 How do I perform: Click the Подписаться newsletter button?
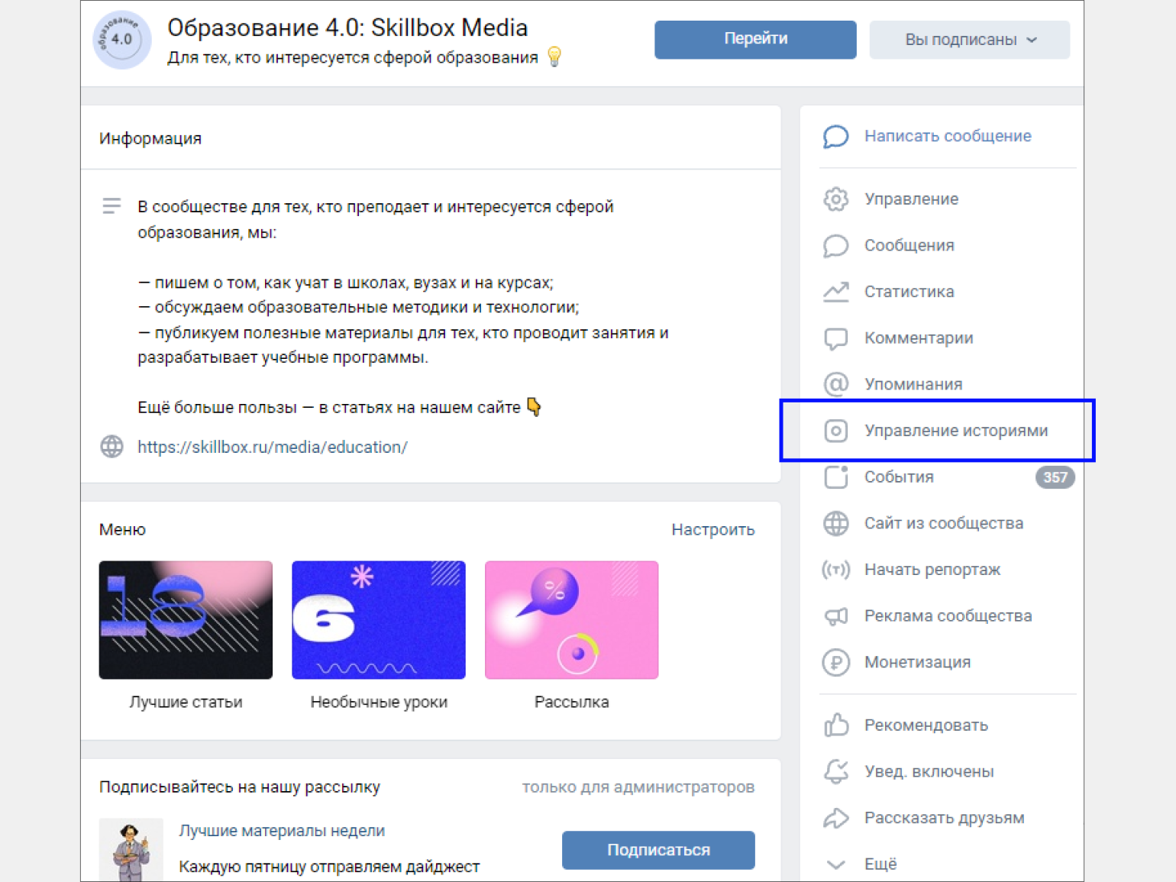[x=658, y=850]
